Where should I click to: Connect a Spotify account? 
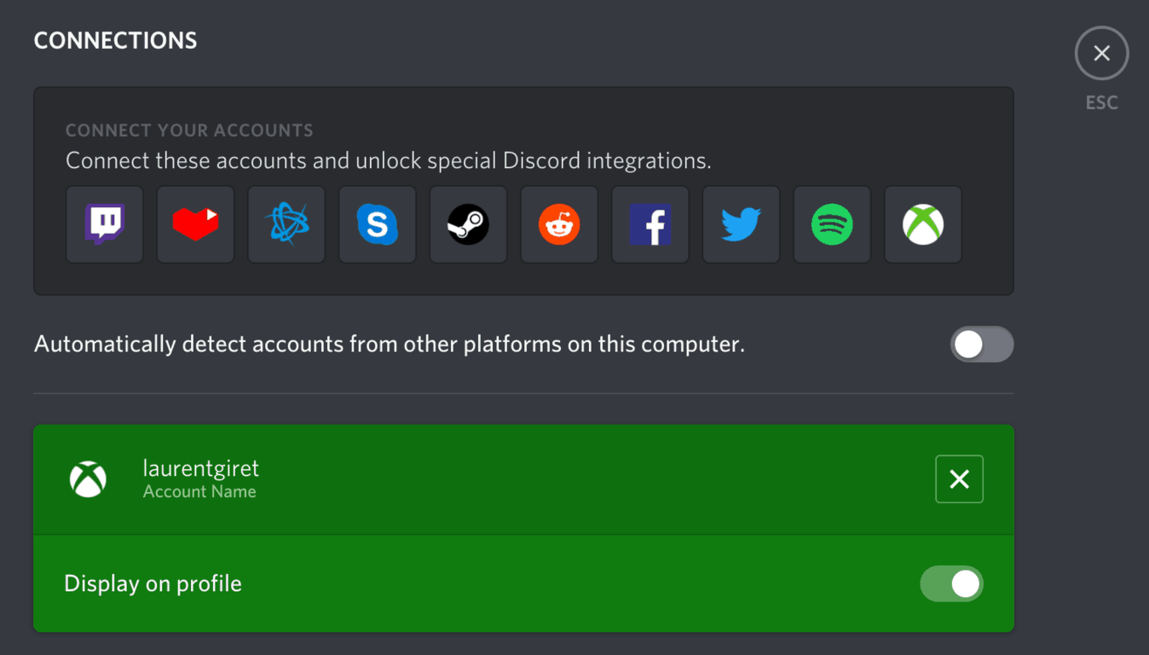click(832, 225)
